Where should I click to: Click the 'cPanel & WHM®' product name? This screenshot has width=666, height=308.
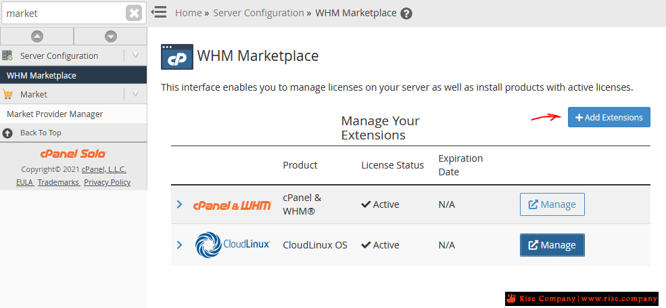(x=302, y=204)
